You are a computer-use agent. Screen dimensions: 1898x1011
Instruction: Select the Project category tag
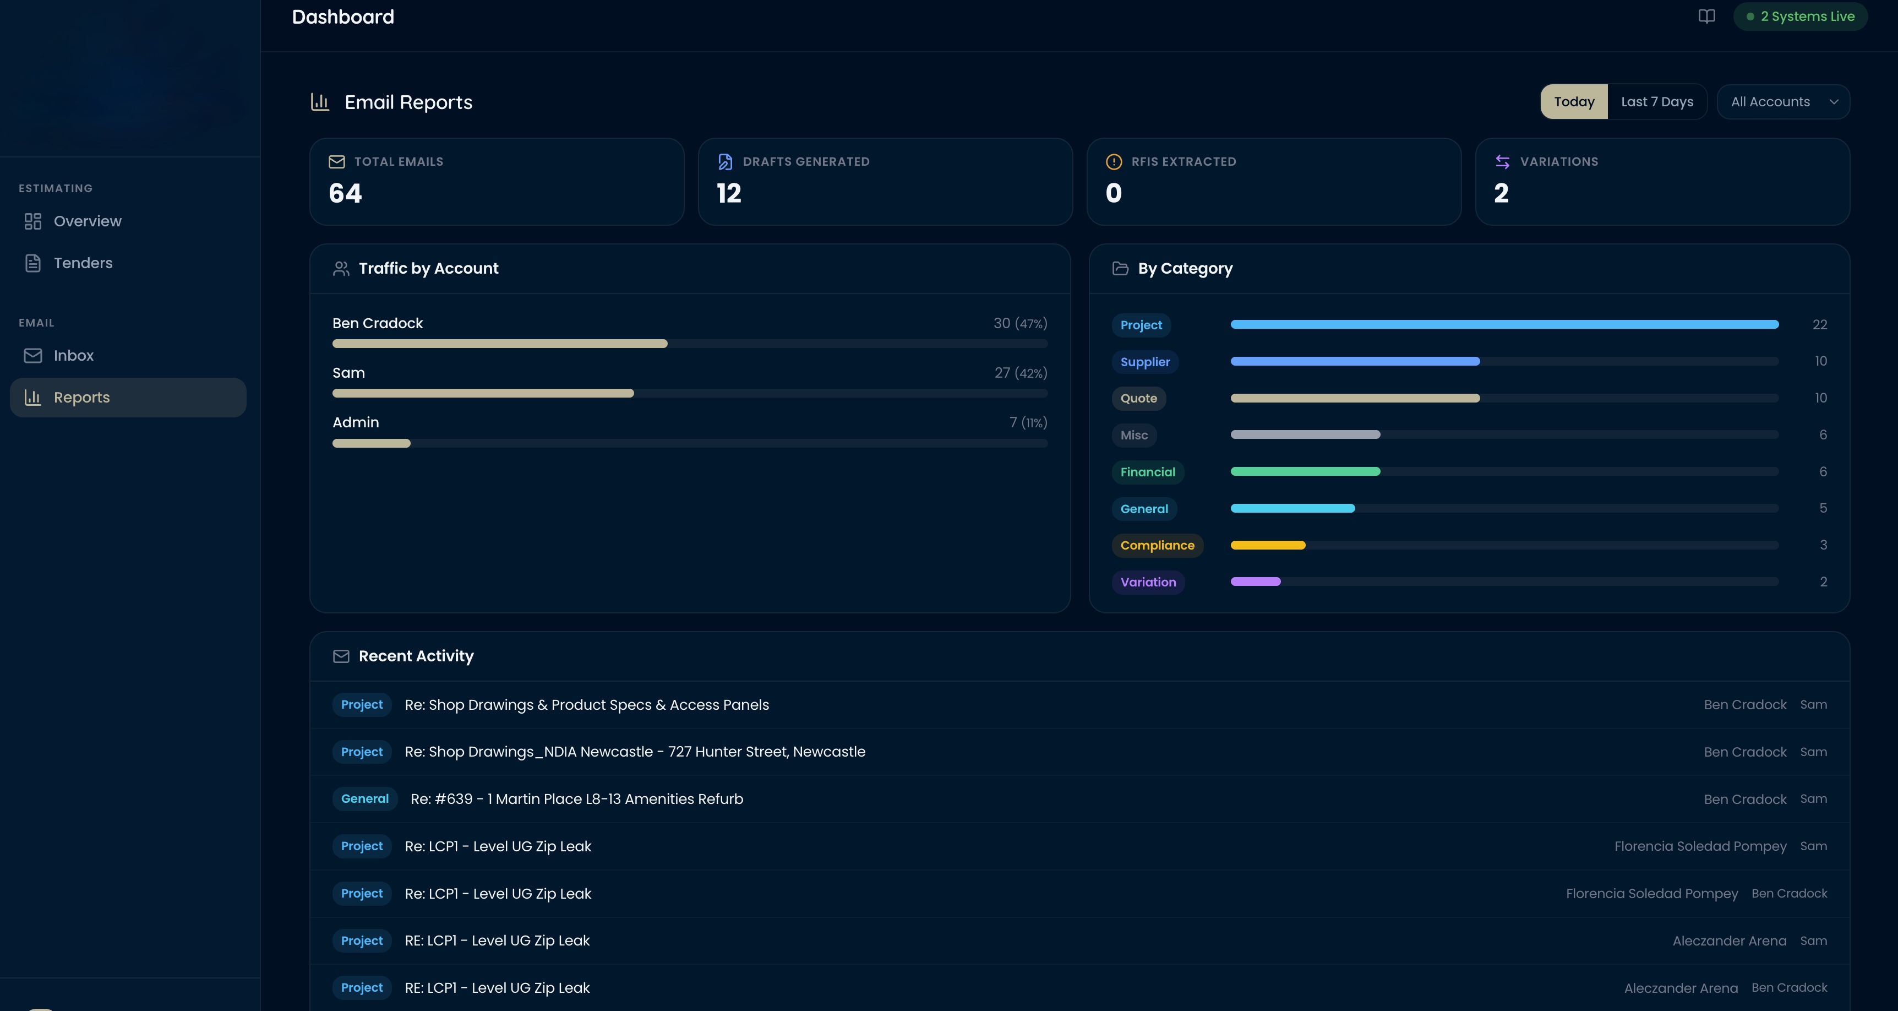tap(1141, 325)
